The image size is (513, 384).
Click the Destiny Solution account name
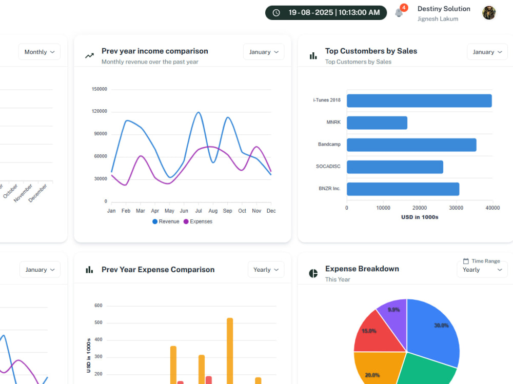[x=444, y=9]
